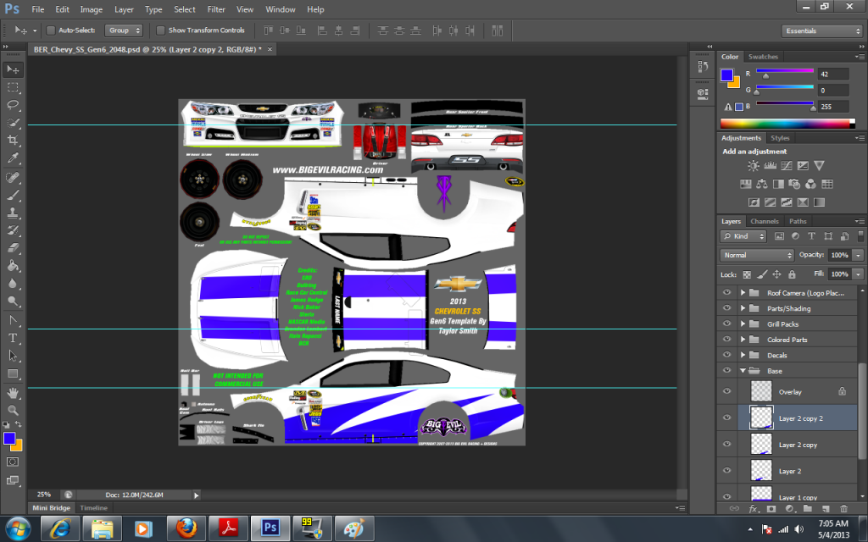The image size is (868, 542).
Task: Select the Pen tool
Action: (x=13, y=321)
